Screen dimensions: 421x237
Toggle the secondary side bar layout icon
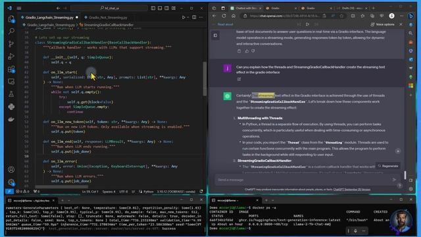[166, 8]
